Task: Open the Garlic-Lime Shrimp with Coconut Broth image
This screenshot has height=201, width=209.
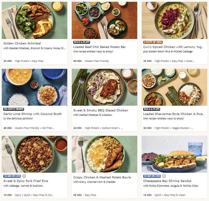Action: (x=34, y=87)
